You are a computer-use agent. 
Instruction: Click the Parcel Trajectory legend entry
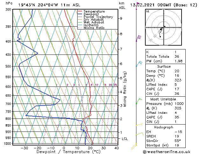(x=98, y=17)
